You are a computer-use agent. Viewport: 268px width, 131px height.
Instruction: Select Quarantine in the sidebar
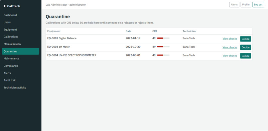pyautogui.click(x=21, y=51)
